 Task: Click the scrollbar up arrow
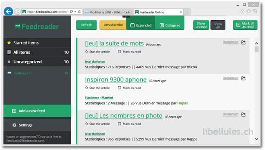[256, 43]
